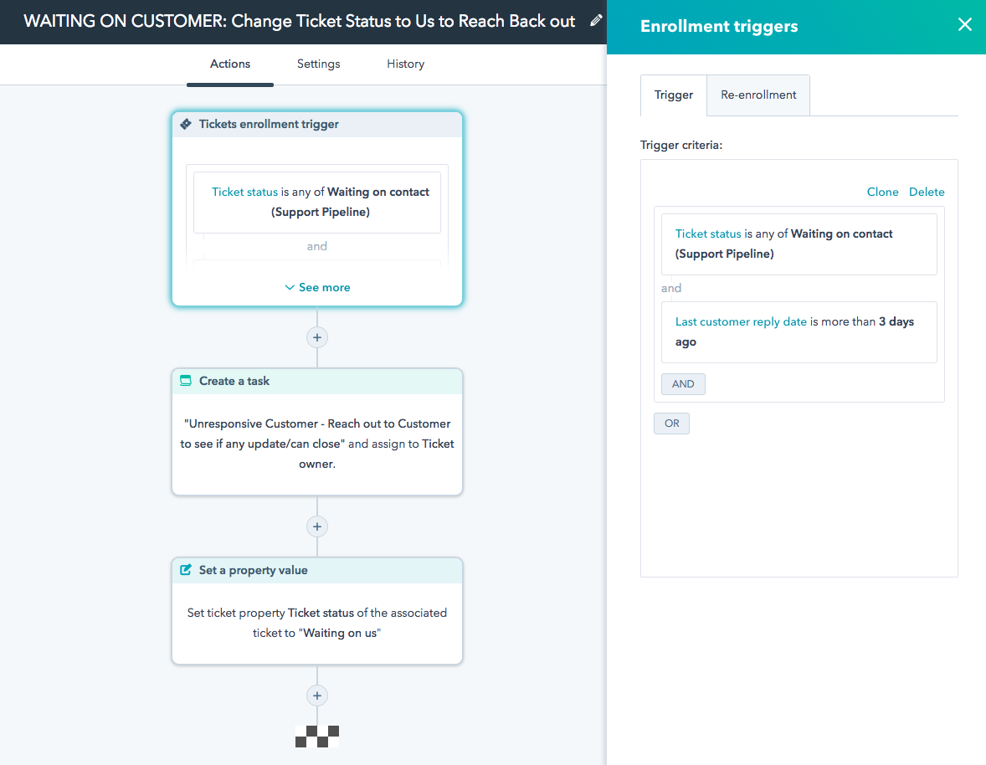Click Ticket status link in trigger card
986x765 pixels.
[244, 192]
